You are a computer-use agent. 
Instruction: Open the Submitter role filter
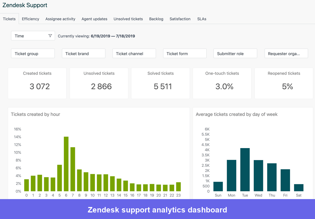(x=235, y=53)
